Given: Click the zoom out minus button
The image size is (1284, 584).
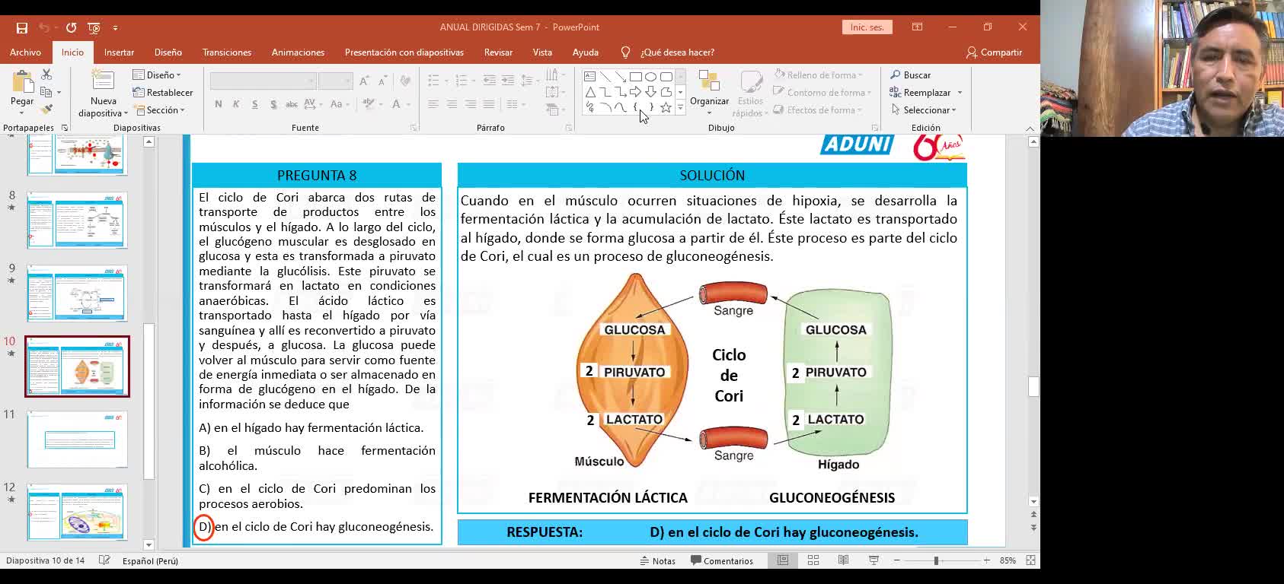Looking at the screenshot, I should (896, 560).
